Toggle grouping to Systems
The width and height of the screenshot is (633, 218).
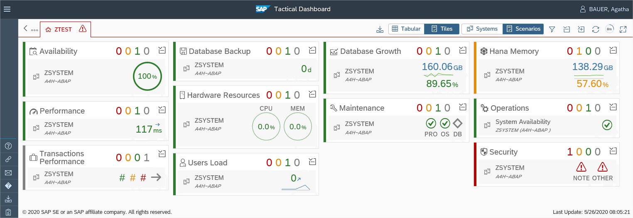(x=482, y=29)
